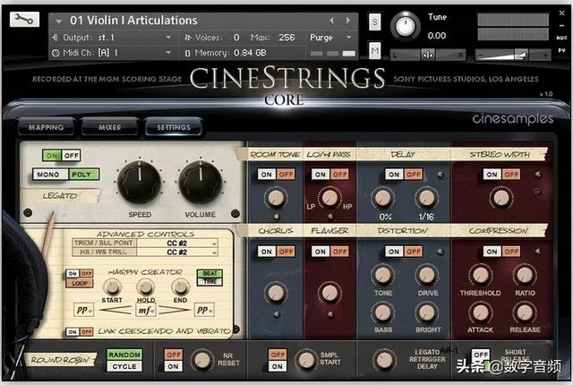This screenshot has width=573, height=385.
Task: Click the Max voices value 256
Action: pyautogui.click(x=286, y=38)
